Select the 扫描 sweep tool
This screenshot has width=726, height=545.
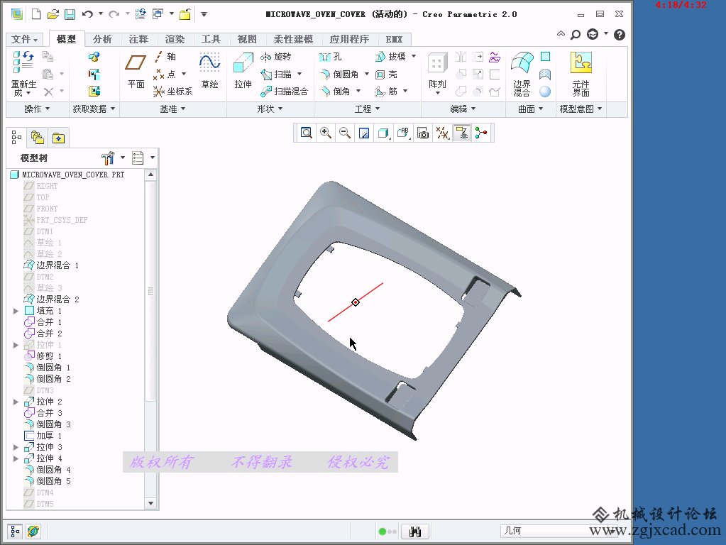(276, 74)
